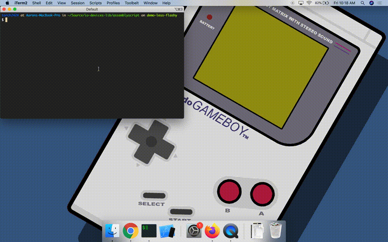This screenshot has height=242, width=388.
Task: Zoom the iTerm2 window with green button
Action: coord(15,9)
